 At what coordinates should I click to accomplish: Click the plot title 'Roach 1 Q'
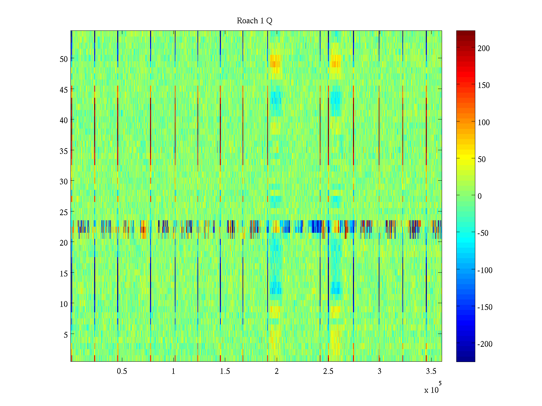(254, 21)
